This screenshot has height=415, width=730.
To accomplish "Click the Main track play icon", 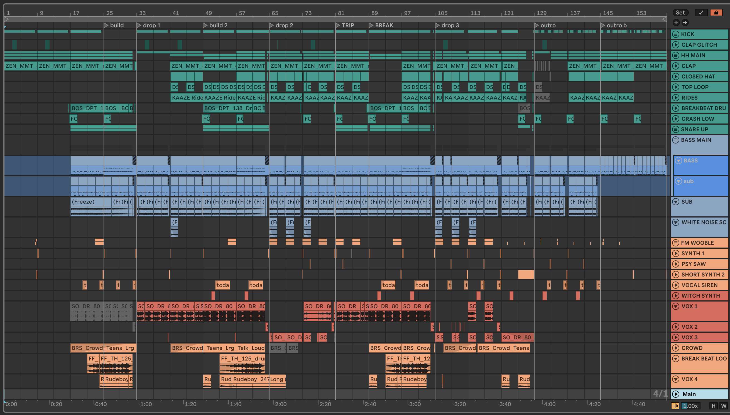I will click(x=675, y=394).
